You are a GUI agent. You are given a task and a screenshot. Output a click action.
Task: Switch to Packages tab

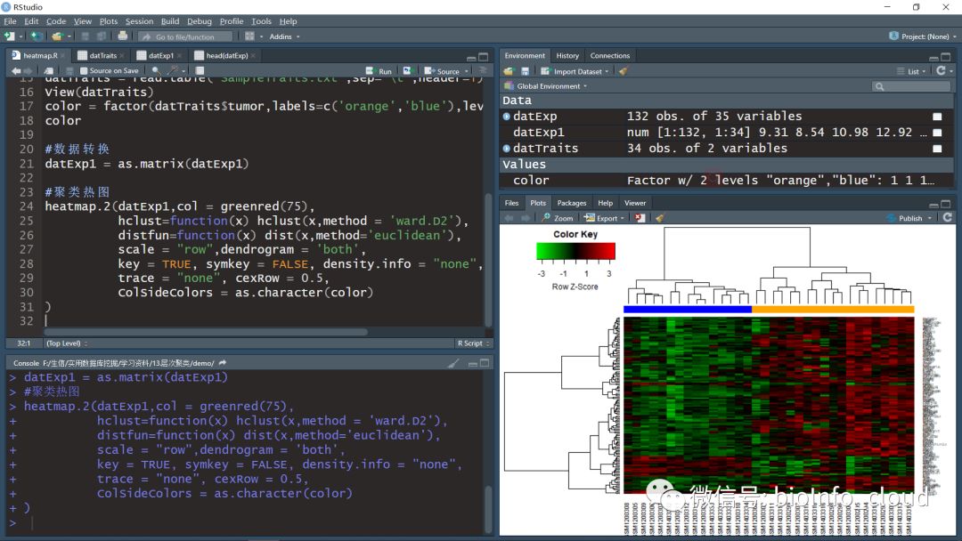(x=572, y=203)
